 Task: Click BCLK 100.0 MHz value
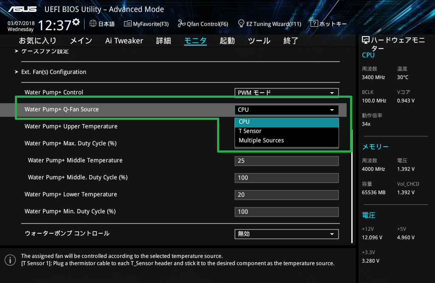(x=374, y=101)
